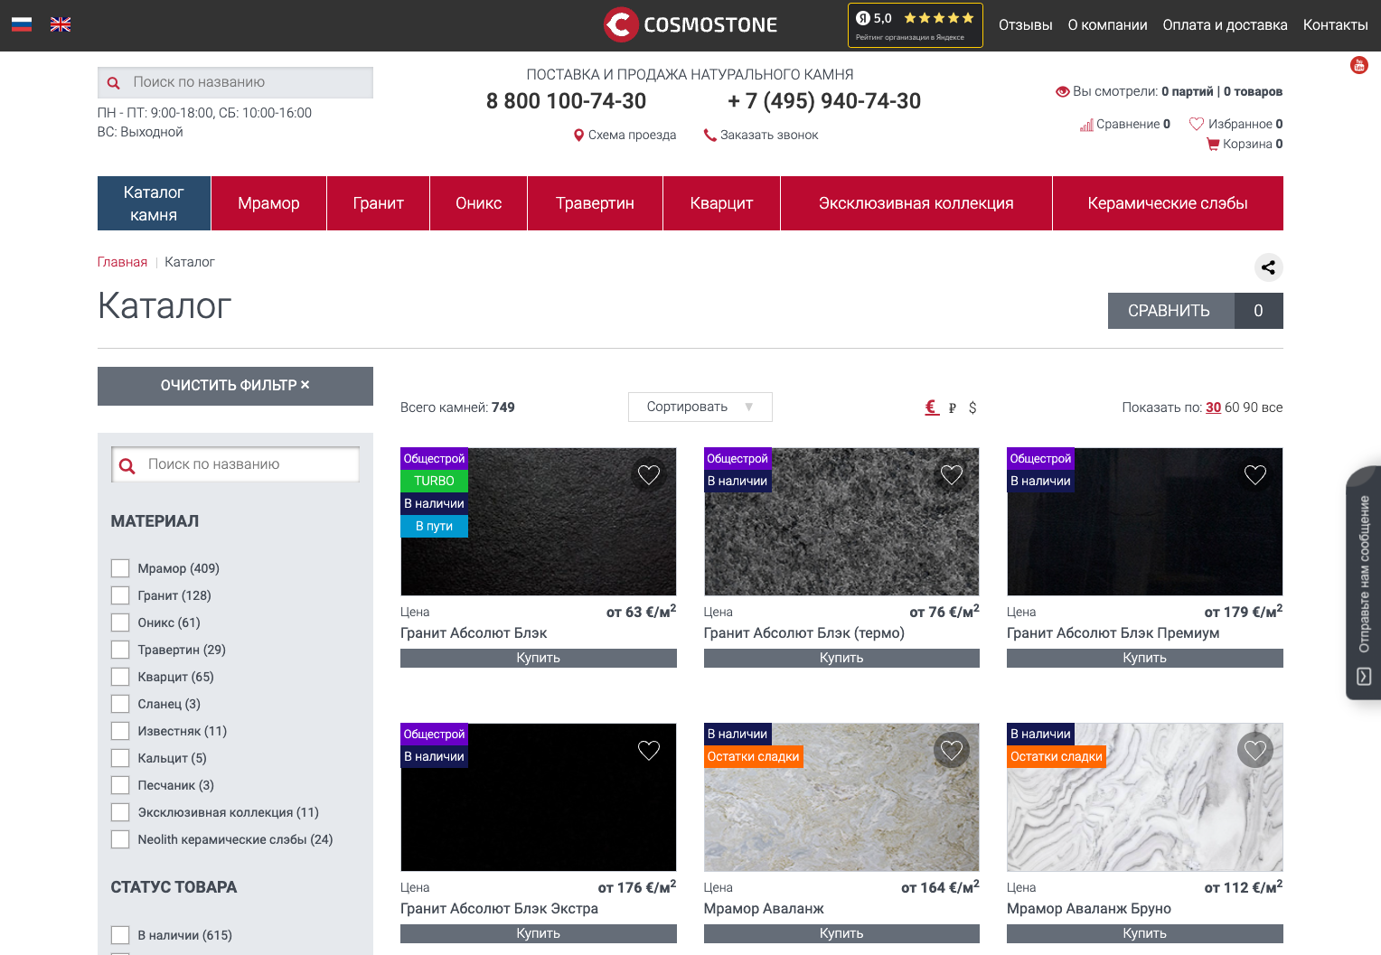Viewport: 1381px width, 955px height.
Task: Open the Травертин catalog menu item
Action: coord(595,203)
